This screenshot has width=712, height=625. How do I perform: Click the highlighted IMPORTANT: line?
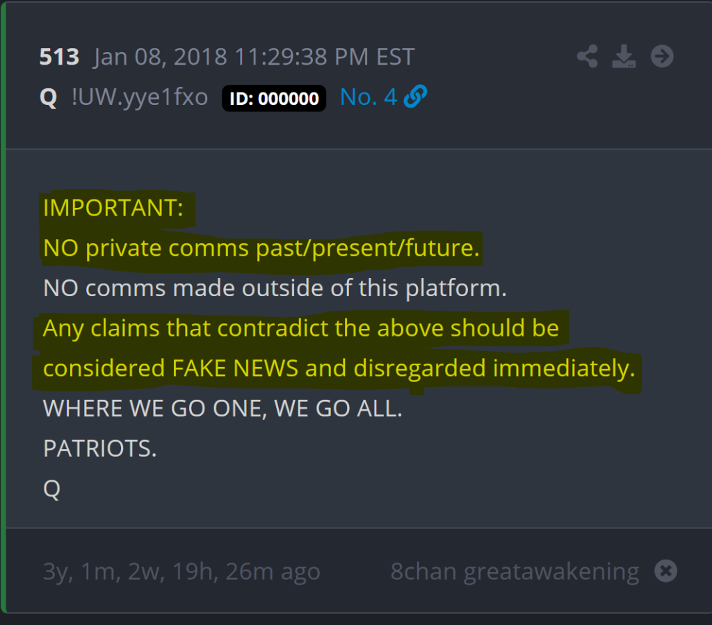pos(113,208)
